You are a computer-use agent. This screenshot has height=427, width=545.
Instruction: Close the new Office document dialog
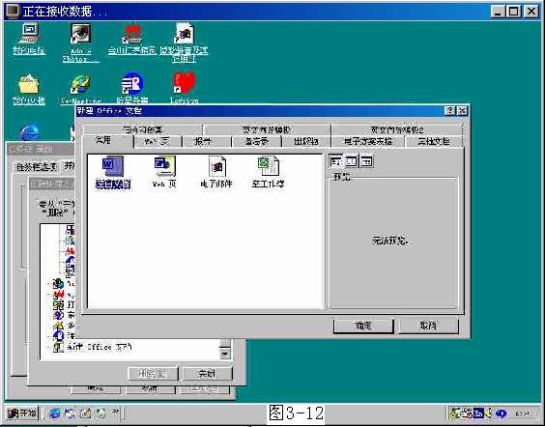[462, 111]
